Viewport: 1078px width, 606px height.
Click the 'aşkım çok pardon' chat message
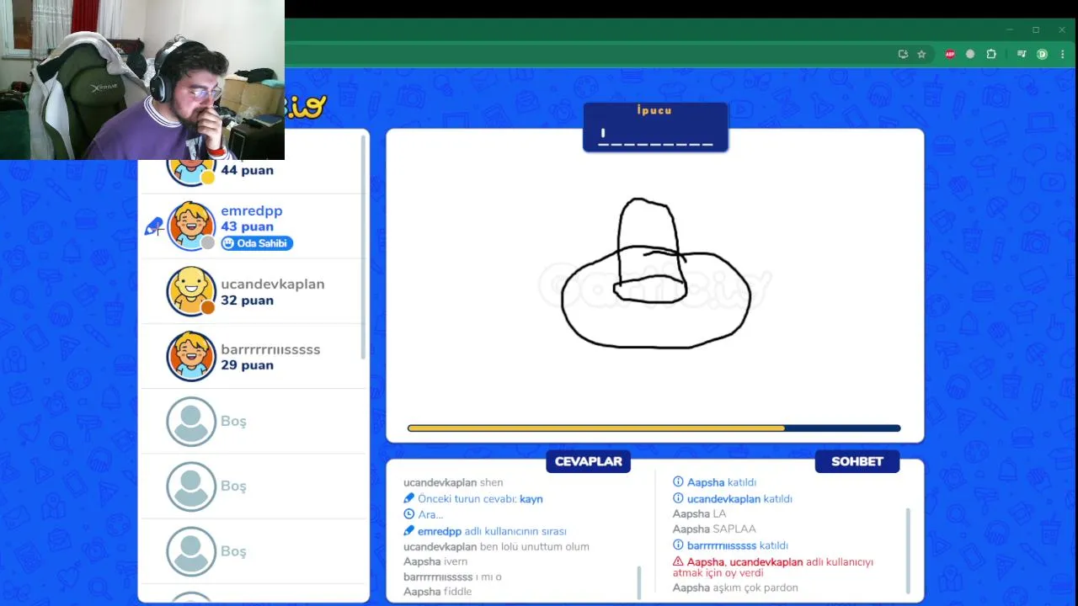click(x=755, y=587)
